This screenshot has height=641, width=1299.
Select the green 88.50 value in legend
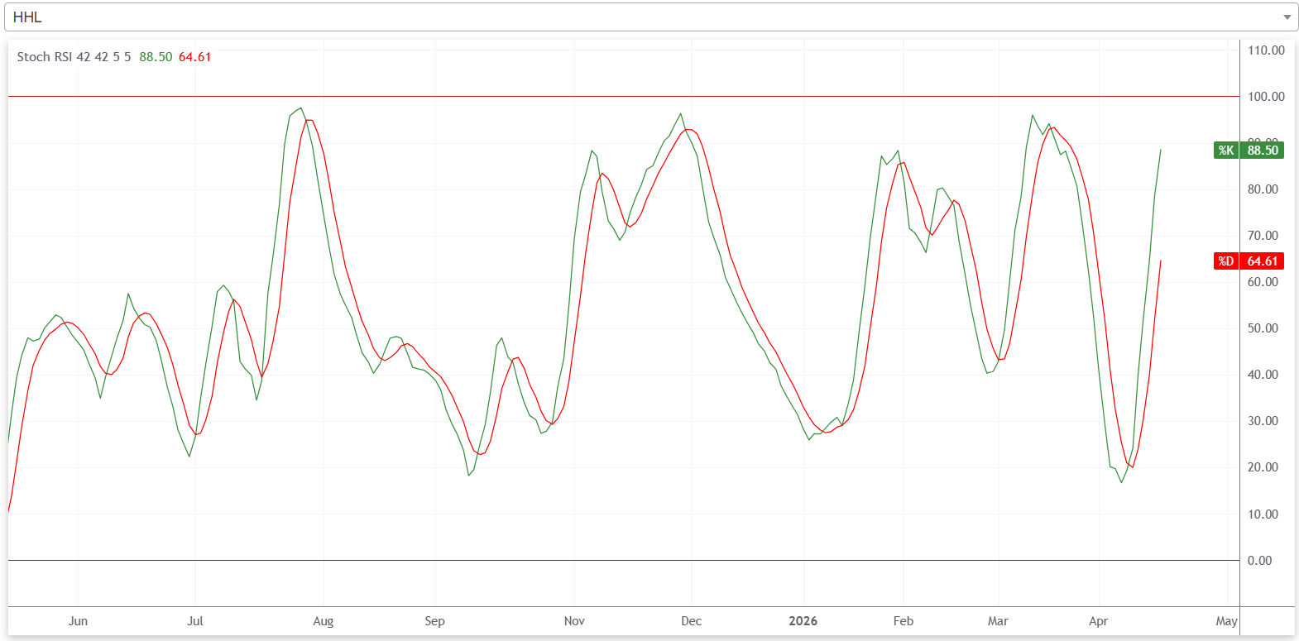tap(156, 57)
